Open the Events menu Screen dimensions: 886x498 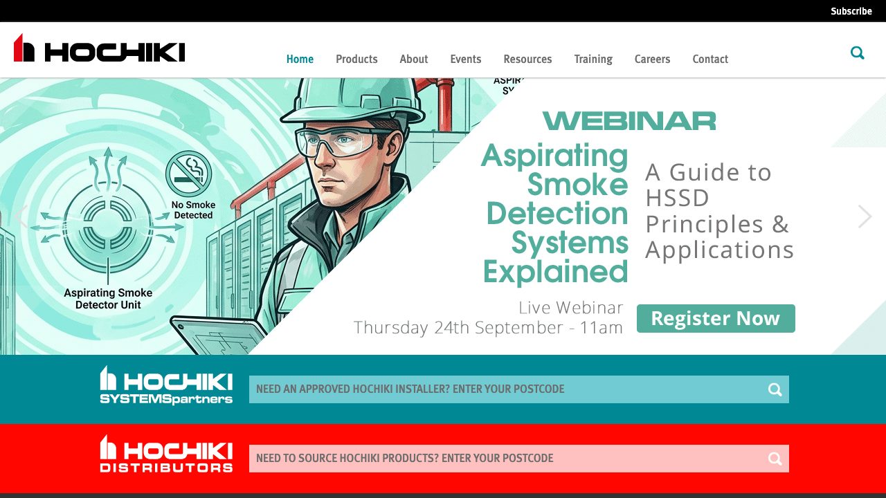pos(466,59)
